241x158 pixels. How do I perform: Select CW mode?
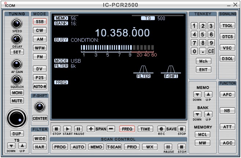pyautogui.click(x=40, y=30)
